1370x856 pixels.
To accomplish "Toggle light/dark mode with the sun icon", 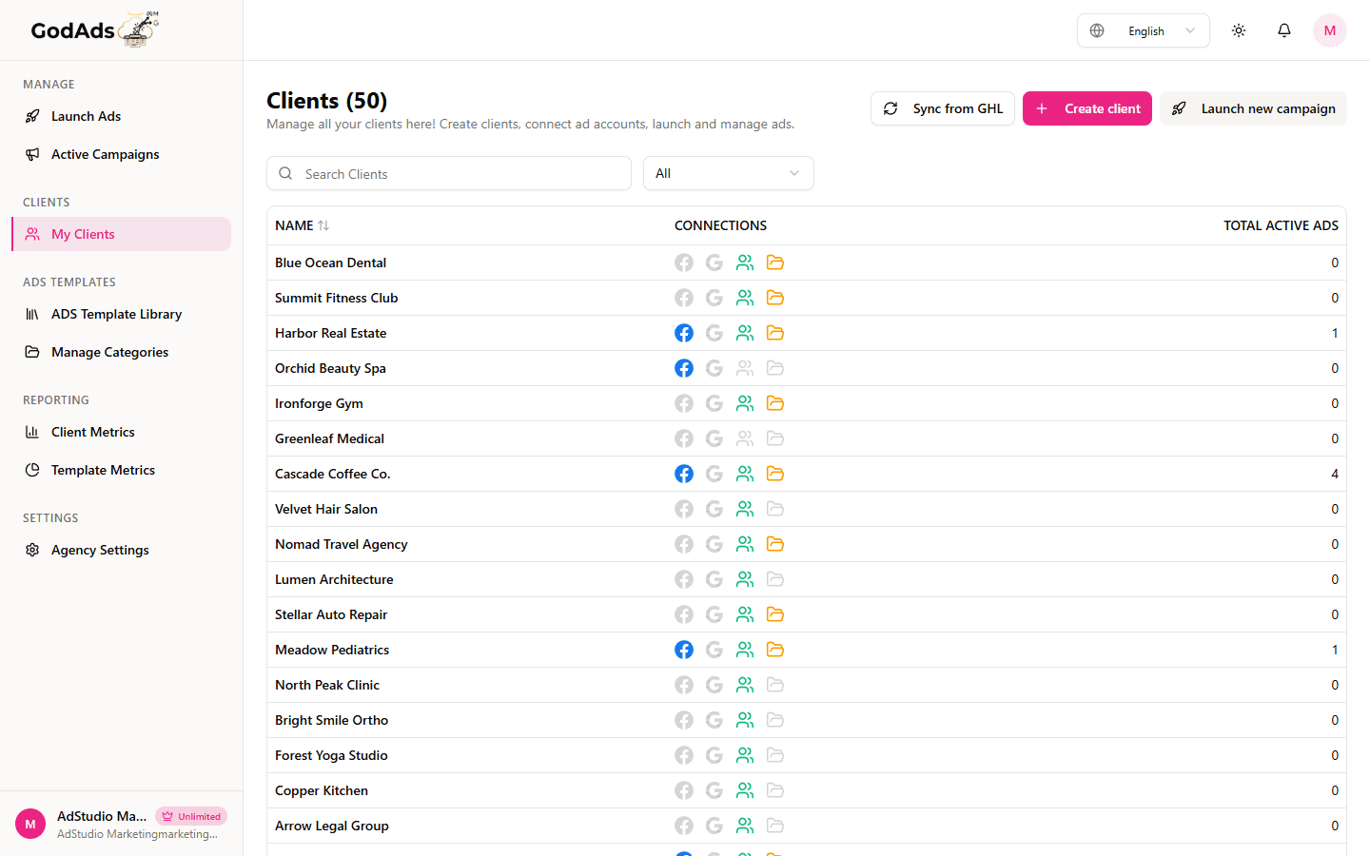I will pos(1238,29).
